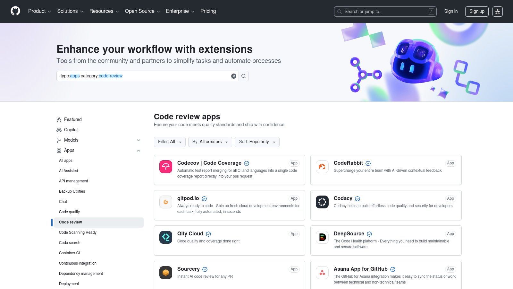Viewport: 513px width, 289px height.
Task: Click the Sign up button
Action: pos(477,12)
